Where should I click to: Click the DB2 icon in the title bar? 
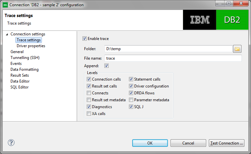pos(5,5)
